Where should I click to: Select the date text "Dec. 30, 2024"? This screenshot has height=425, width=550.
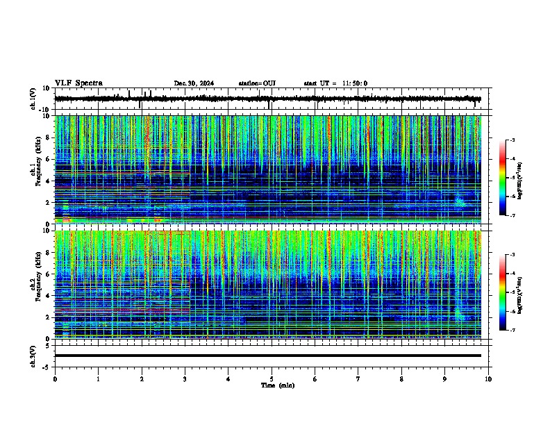pyautogui.click(x=194, y=83)
